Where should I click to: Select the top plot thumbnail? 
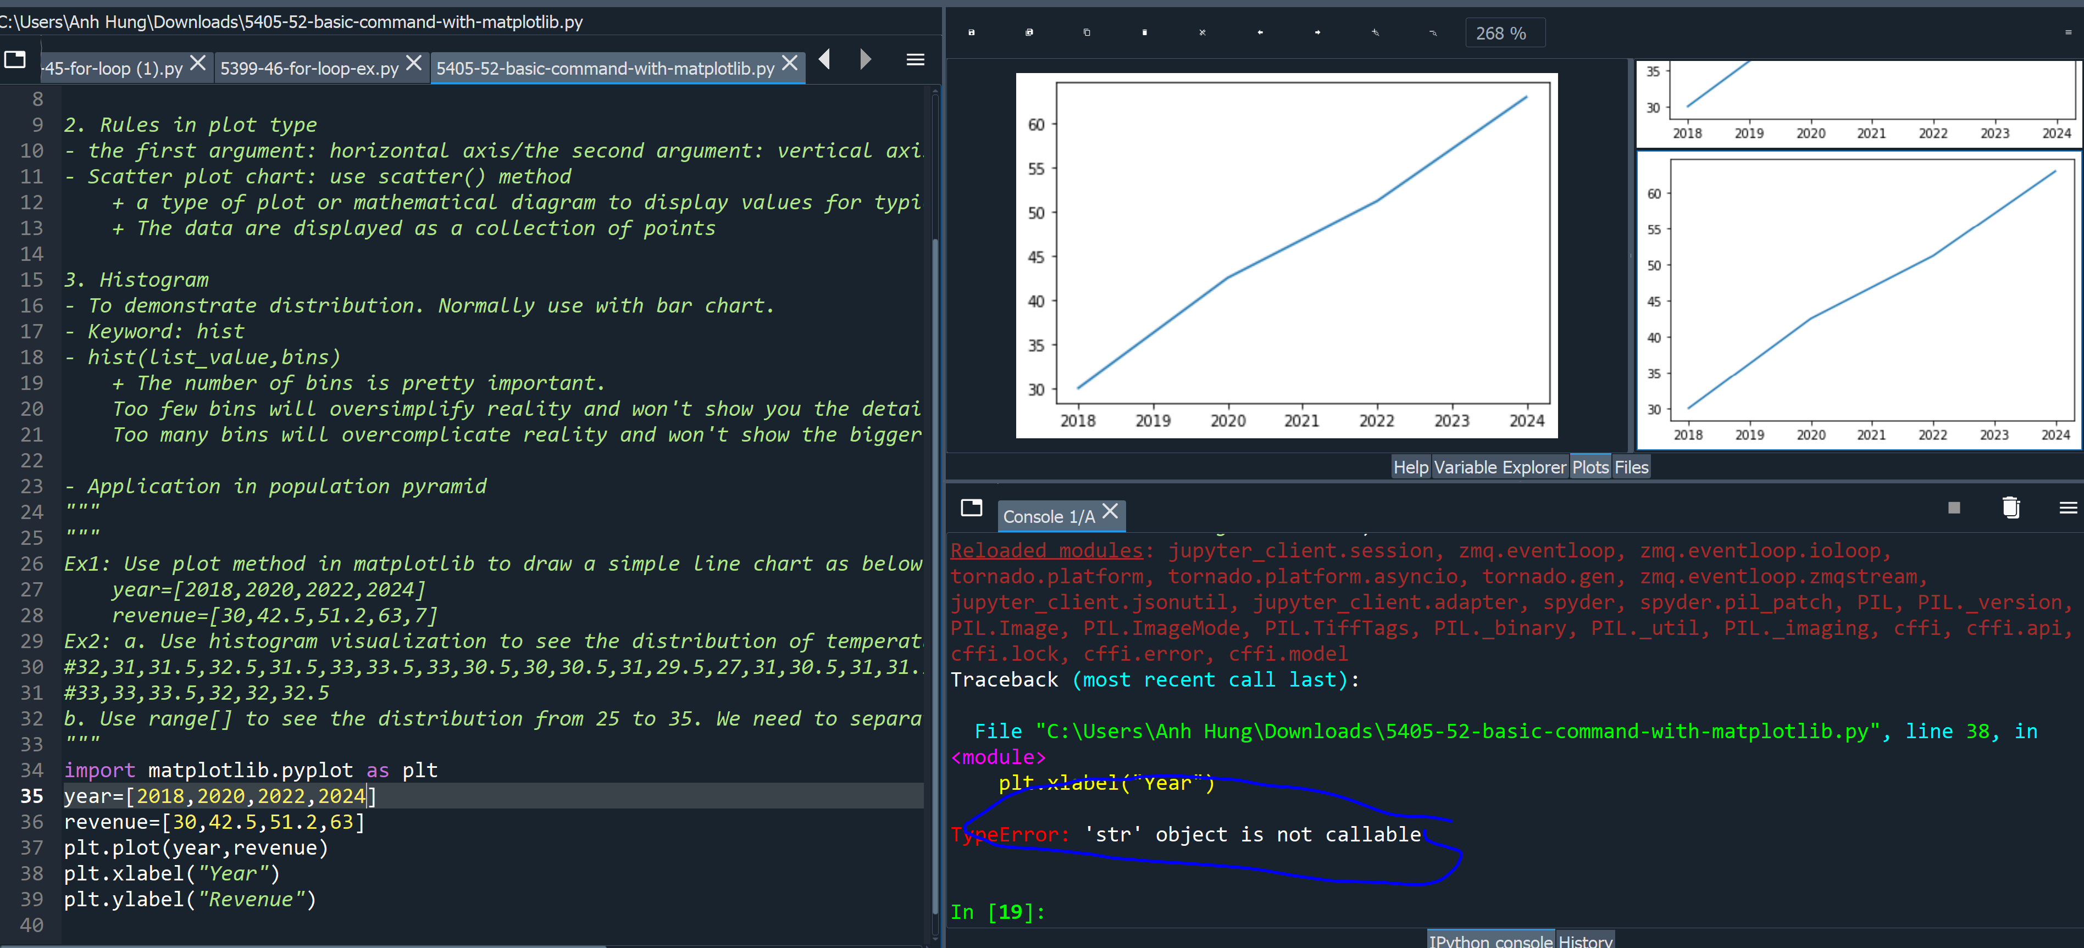point(1858,103)
